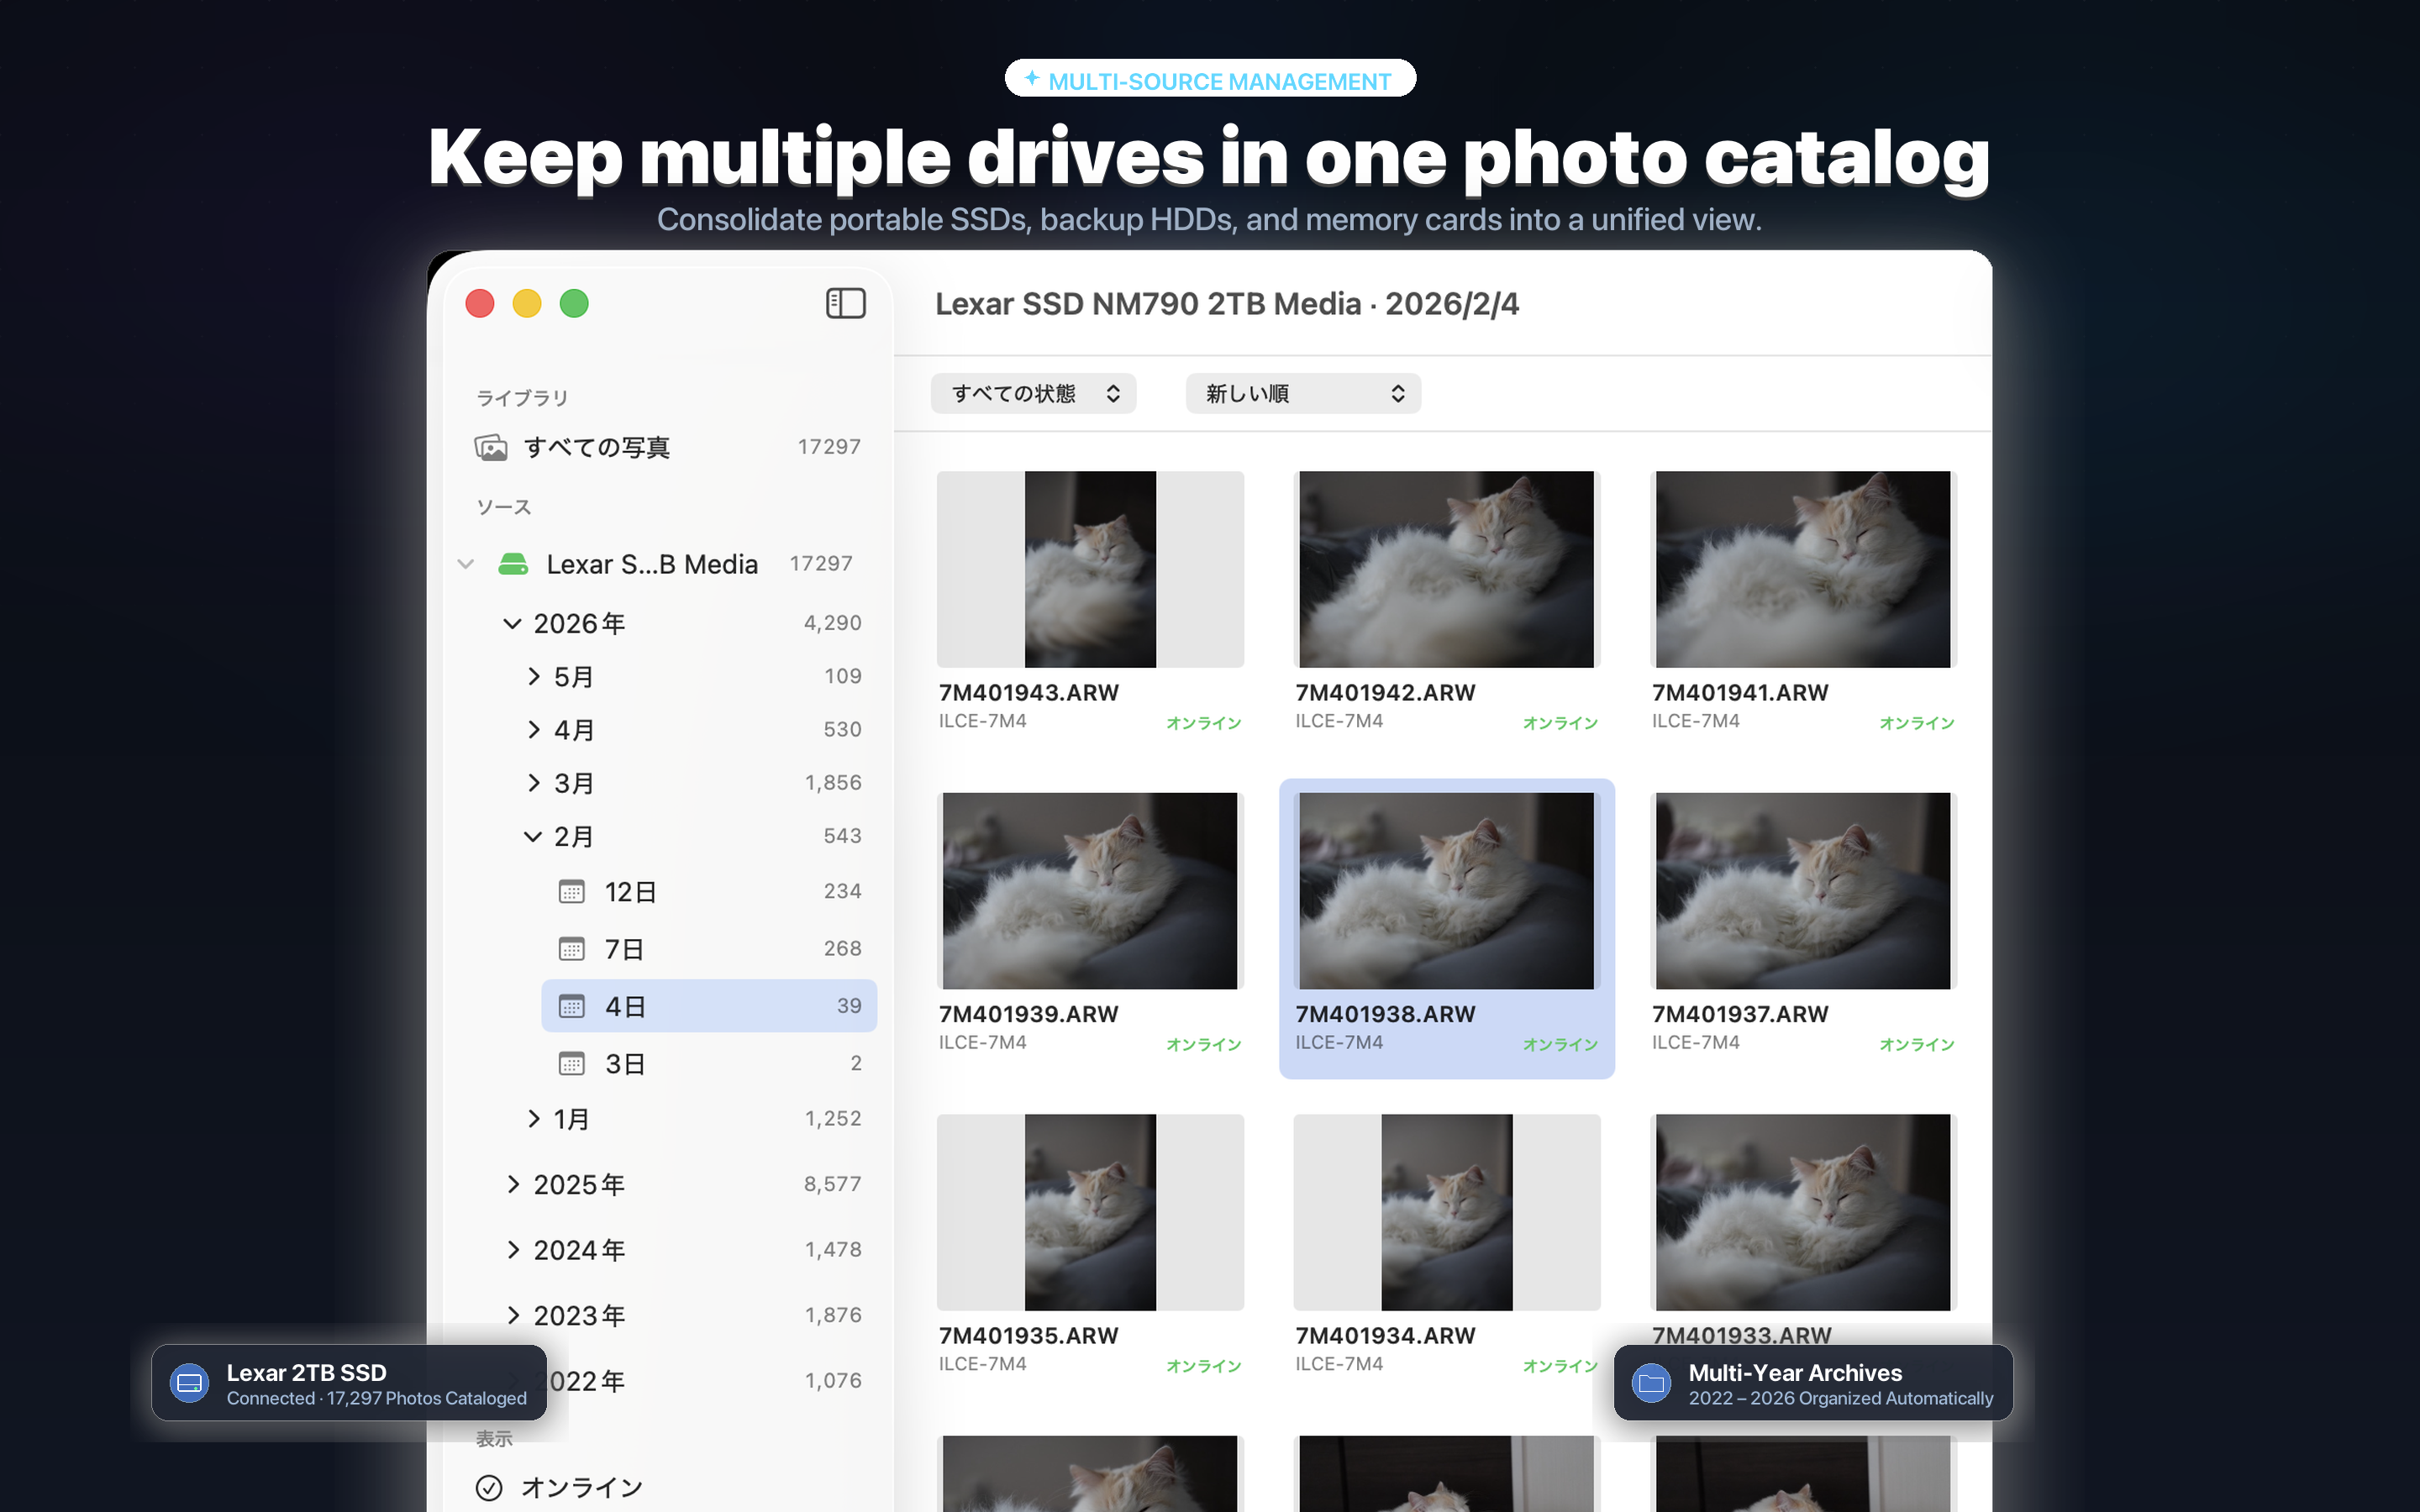The width and height of the screenshot is (2420, 1512).
Task: Click the sparkle icon in the Multi-Source Management badge
Action: 1031,78
